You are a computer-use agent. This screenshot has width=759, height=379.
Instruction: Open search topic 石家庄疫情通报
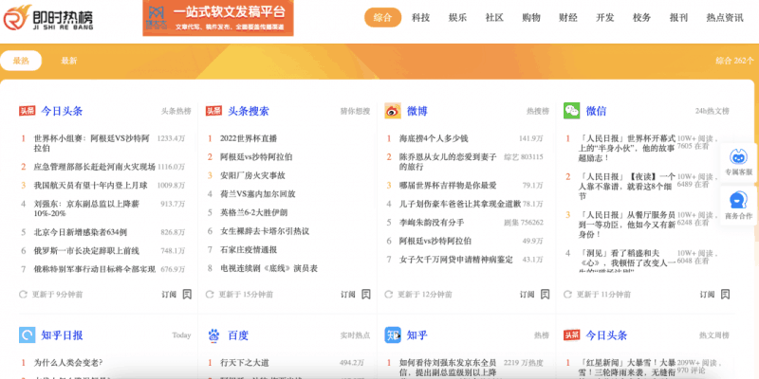click(x=249, y=250)
